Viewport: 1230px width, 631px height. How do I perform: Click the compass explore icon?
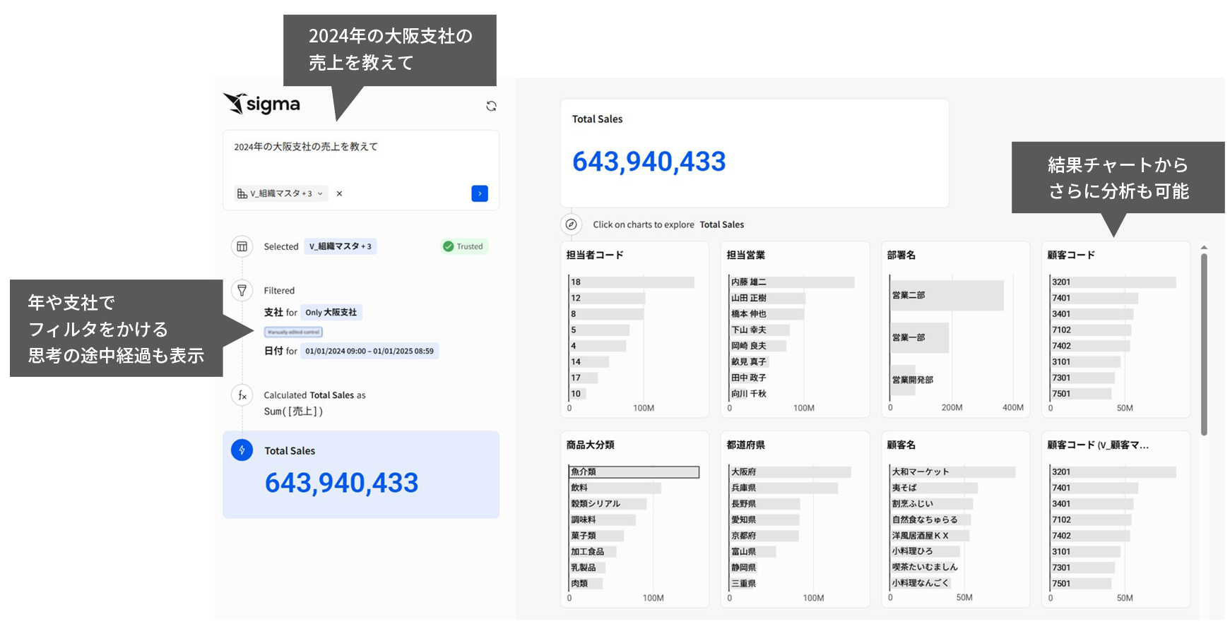[571, 224]
